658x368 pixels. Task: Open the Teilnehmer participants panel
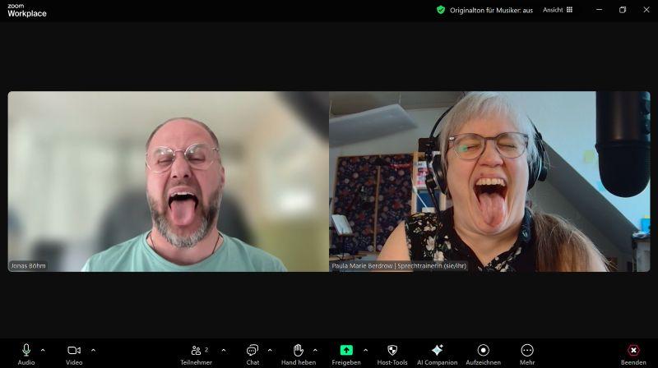point(196,354)
